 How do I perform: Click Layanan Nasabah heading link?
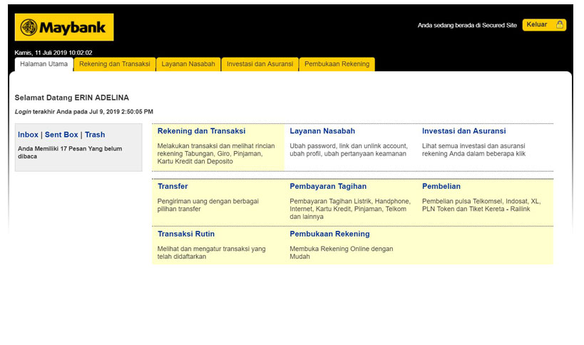[322, 131]
